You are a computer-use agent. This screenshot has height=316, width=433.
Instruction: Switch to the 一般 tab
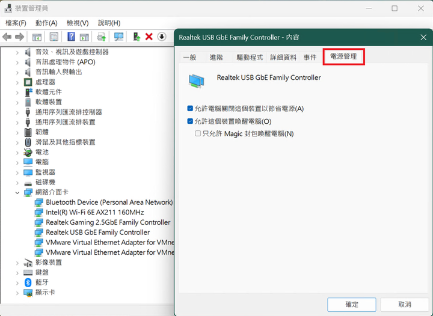click(x=190, y=57)
